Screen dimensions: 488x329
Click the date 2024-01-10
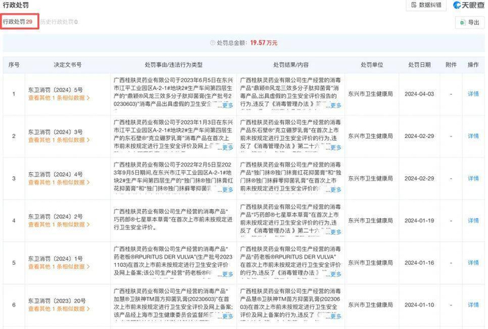(x=419, y=305)
